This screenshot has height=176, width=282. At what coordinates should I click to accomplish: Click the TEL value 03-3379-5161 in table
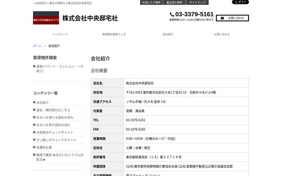(x=136, y=120)
